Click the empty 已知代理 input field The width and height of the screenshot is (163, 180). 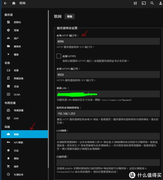pyautogui.click(x=108, y=162)
